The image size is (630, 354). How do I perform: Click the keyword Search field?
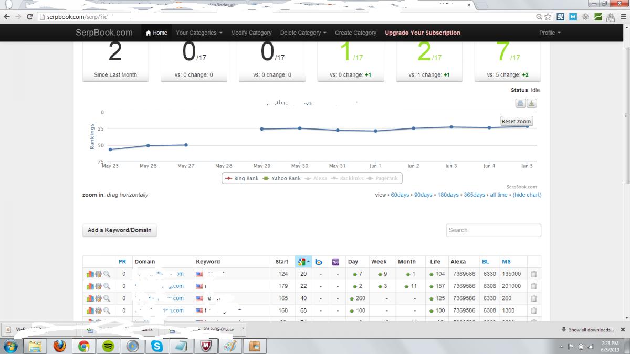pyautogui.click(x=493, y=230)
